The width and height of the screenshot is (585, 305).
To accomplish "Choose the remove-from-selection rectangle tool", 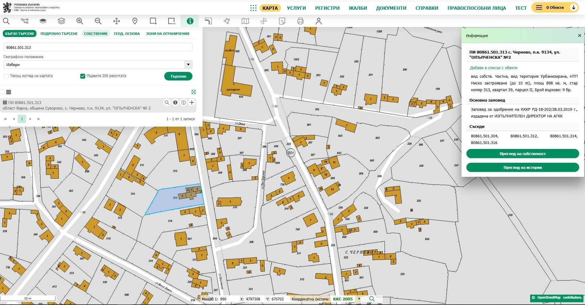I will tap(172, 21).
